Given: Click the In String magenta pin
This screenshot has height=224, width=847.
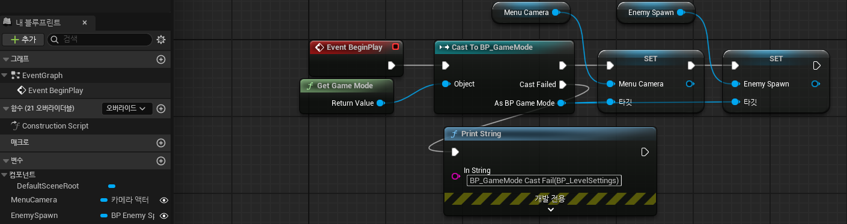Looking at the screenshot, I should point(455,177).
